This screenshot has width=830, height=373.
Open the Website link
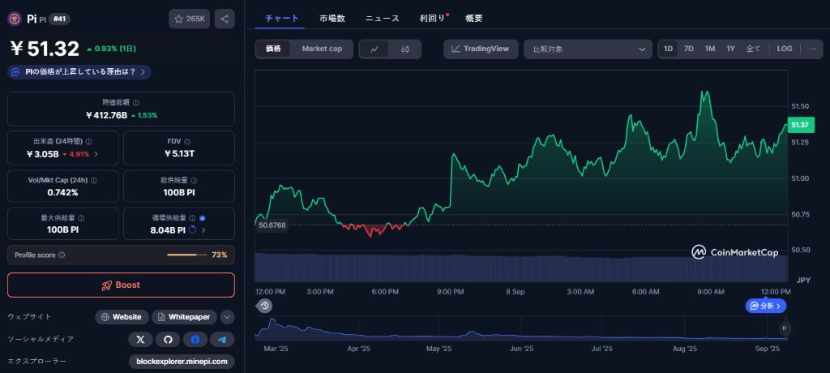[x=122, y=317]
